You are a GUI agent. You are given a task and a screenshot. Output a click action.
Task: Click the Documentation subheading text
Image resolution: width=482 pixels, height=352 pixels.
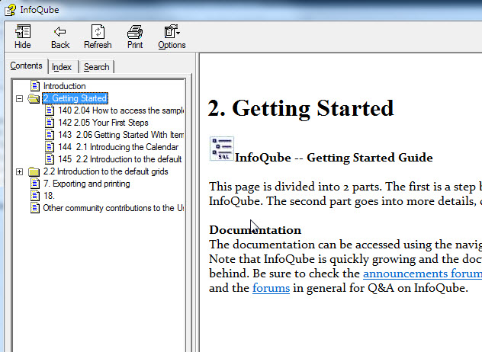pos(255,230)
